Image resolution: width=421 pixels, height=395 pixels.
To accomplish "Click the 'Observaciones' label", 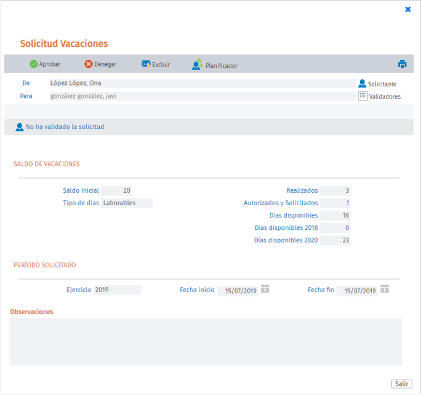I will (x=31, y=312).
